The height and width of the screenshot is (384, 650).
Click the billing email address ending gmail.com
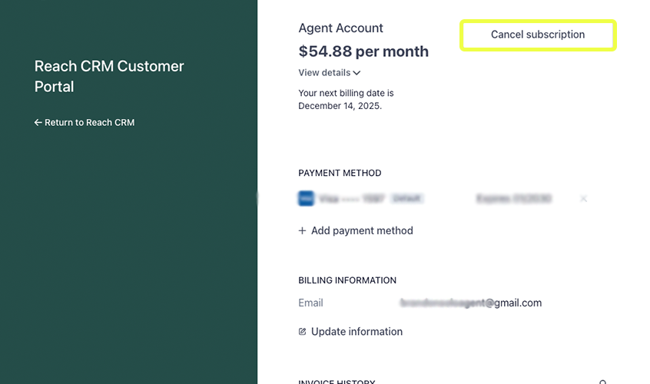[x=470, y=303]
